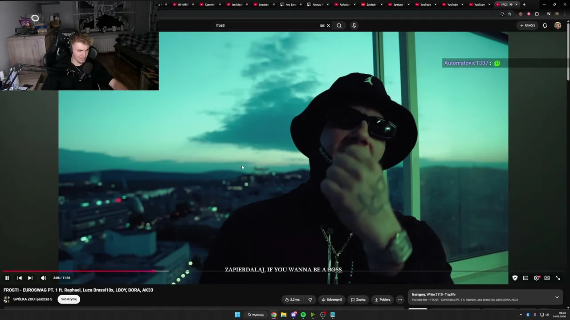
Task: Open the player shield extension icon
Action: pyautogui.click(x=515, y=278)
